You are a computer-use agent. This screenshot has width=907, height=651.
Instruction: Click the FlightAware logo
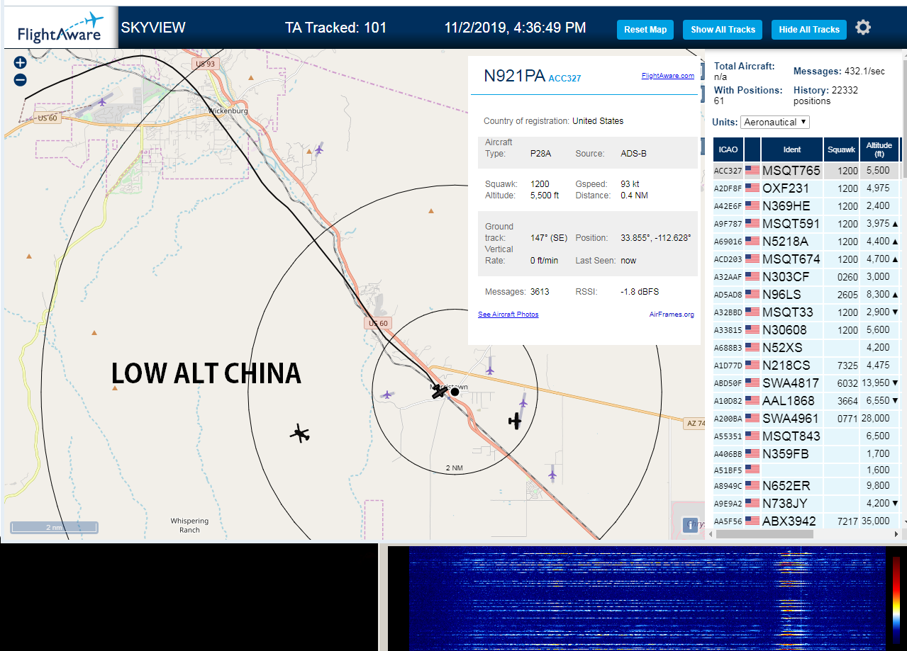(x=60, y=28)
